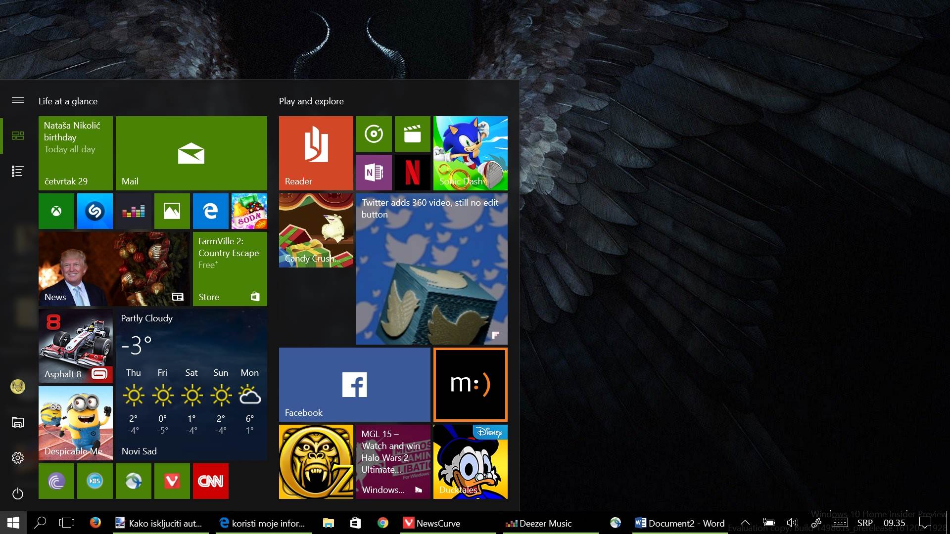Click the Power button icon
This screenshot has height=534, width=950.
pyautogui.click(x=18, y=493)
